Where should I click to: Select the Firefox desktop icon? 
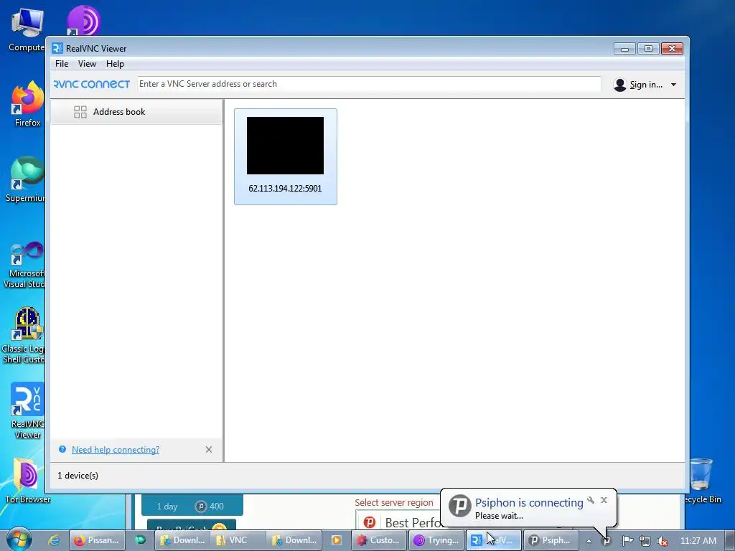[27, 104]
